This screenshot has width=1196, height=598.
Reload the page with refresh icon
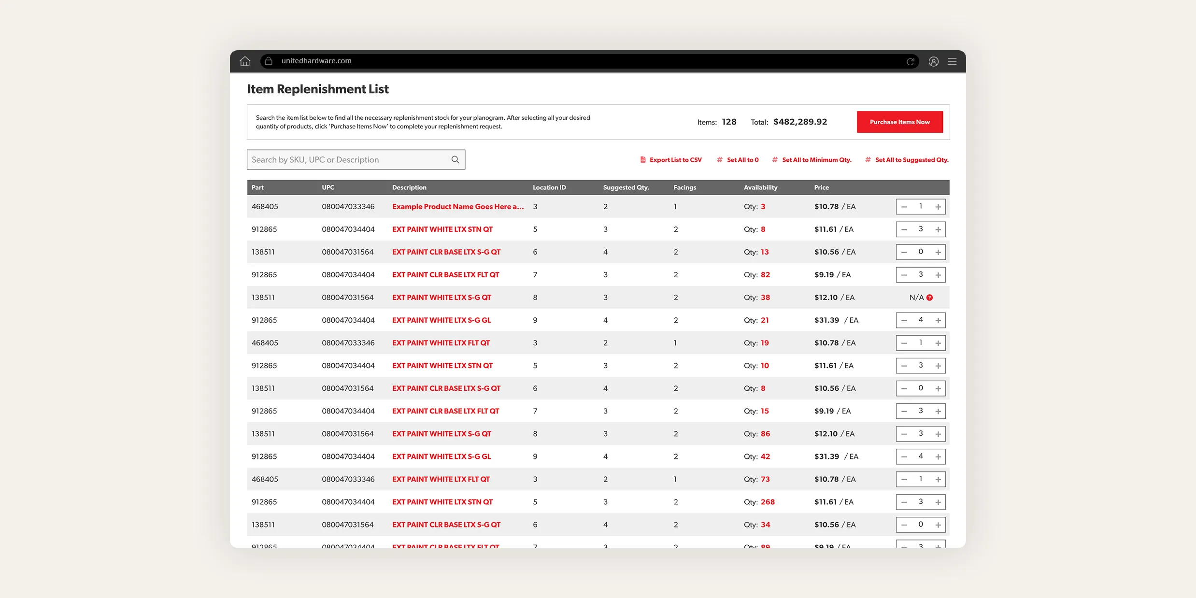point(911,61)
